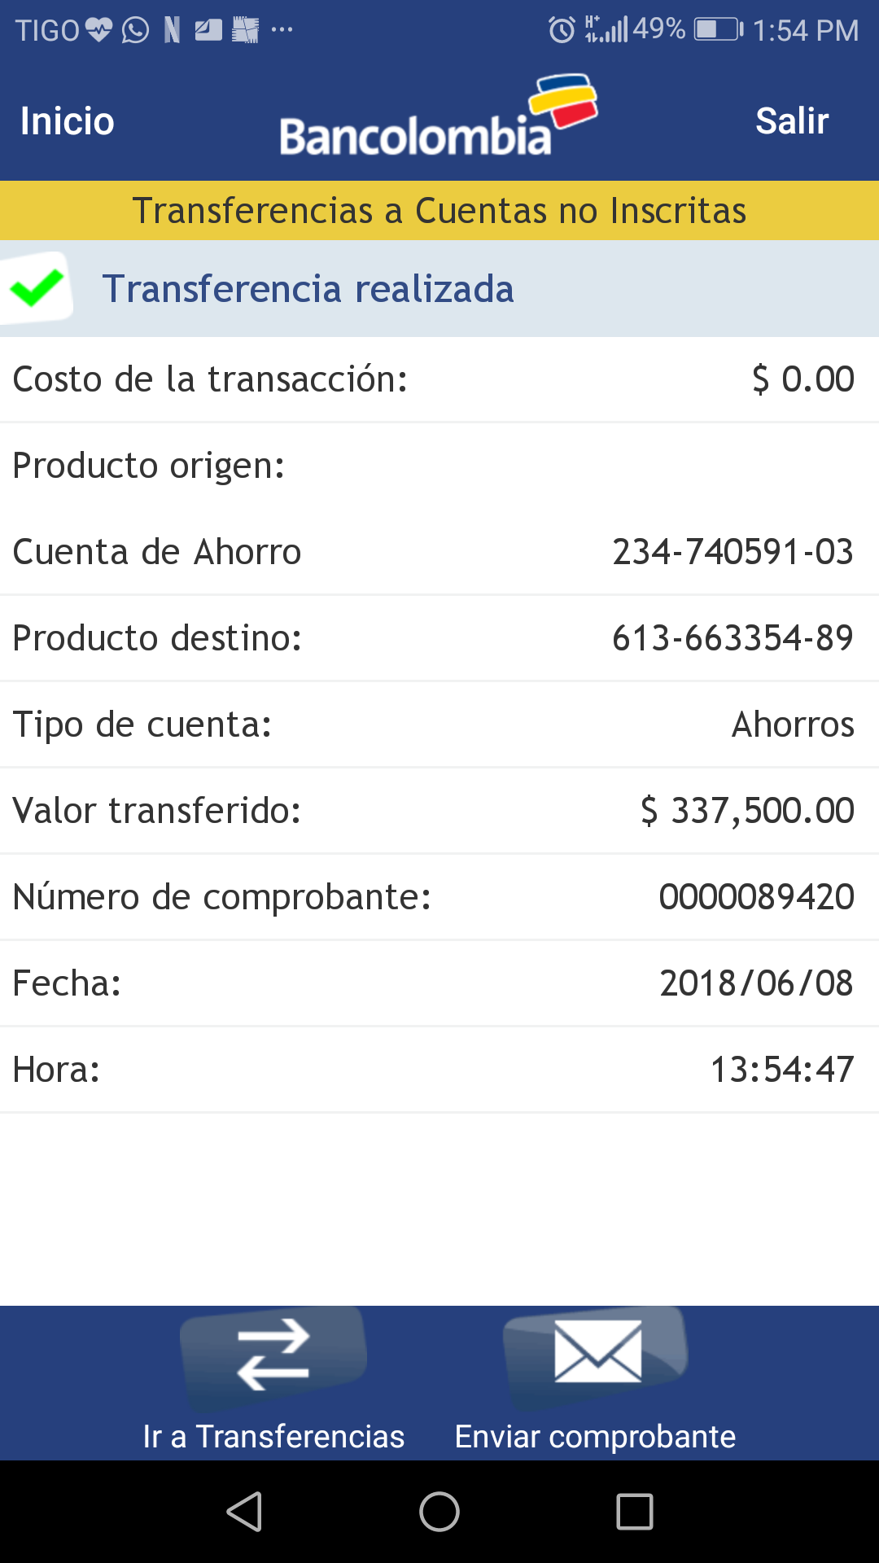Tap the transfer arrows icon
879x1563 pixels.
pos(273,1355)
